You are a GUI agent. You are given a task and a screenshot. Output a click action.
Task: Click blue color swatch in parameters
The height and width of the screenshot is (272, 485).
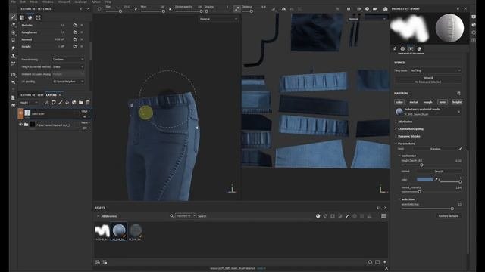click(x=424, y=180)
